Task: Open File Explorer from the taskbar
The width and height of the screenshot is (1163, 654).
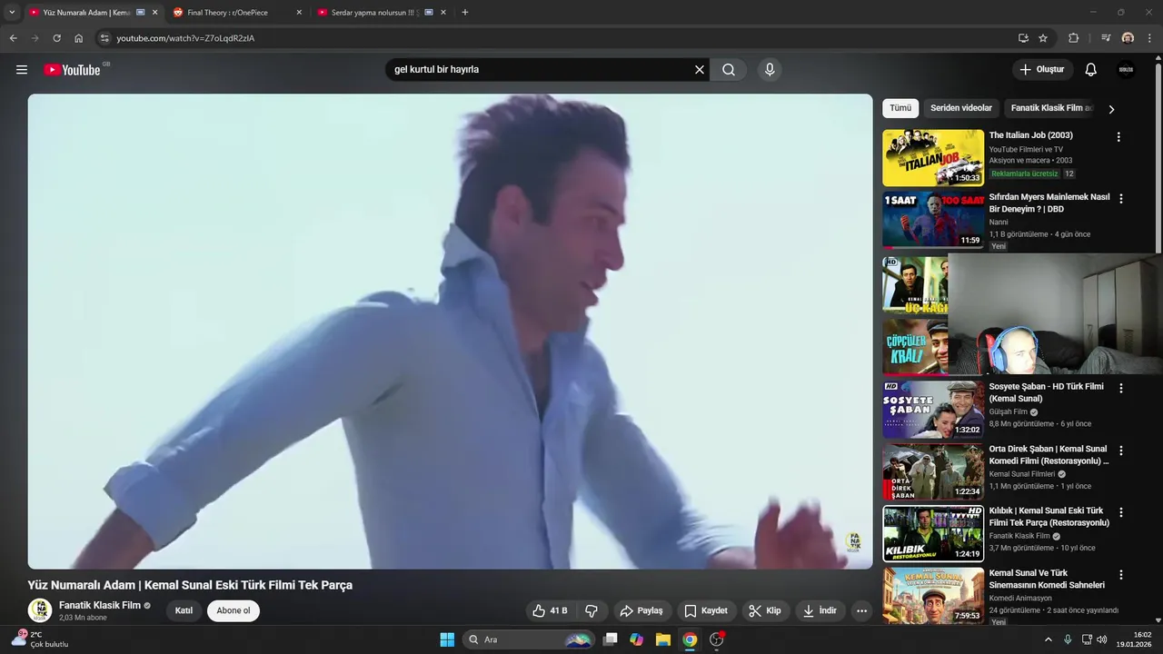Action: pyautogui.click(x=663, y=639)
